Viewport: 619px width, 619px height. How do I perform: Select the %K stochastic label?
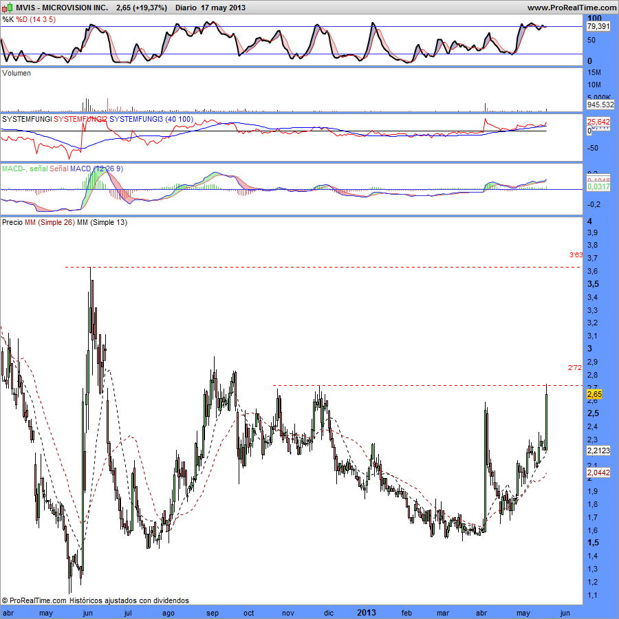click(x=8, y=19)
